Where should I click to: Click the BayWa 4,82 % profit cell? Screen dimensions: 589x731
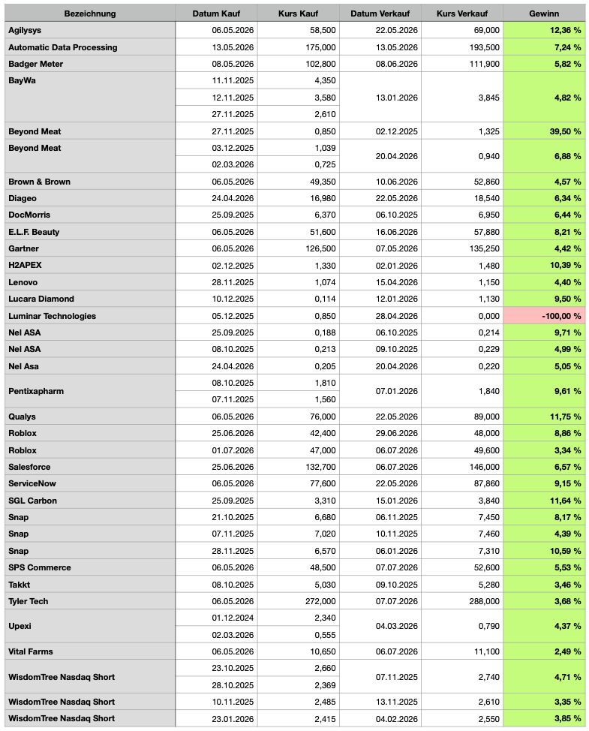point(544,97)
